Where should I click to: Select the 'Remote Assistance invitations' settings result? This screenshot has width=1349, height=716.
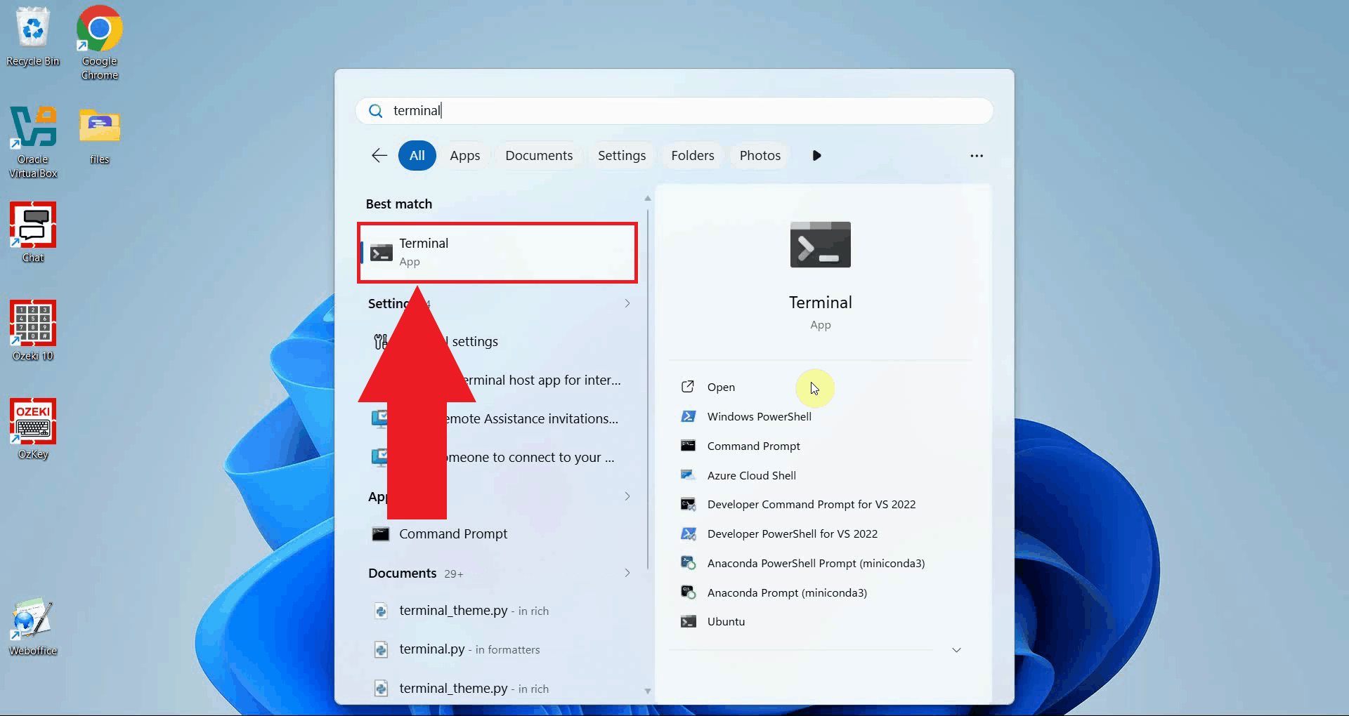point(497,419)
